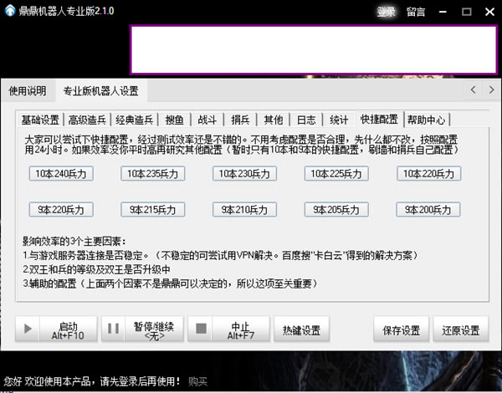Apply the 9本210兵力 preset
Image resolution: width=502 pixels, height=393 pixels.
point(244,210)
